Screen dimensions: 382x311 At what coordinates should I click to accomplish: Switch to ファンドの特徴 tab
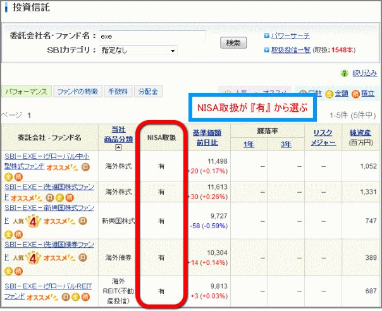(78, 92)
